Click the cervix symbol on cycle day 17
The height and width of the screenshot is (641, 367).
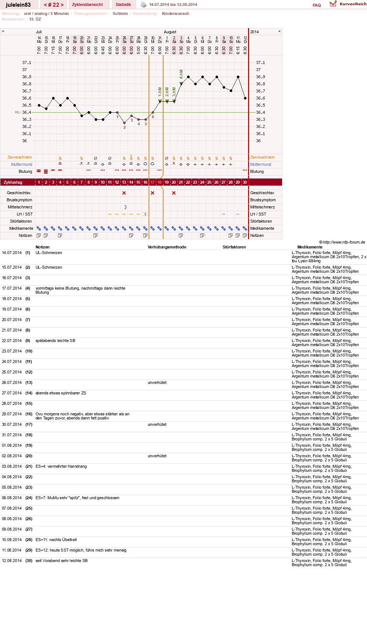[x=152, y=164]
